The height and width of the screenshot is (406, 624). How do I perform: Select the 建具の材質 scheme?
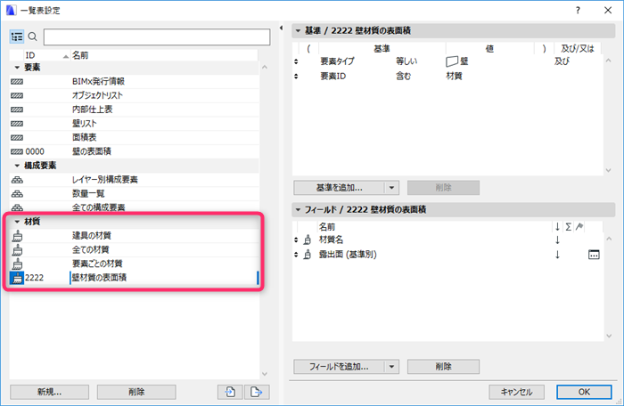tap(134, 236)
